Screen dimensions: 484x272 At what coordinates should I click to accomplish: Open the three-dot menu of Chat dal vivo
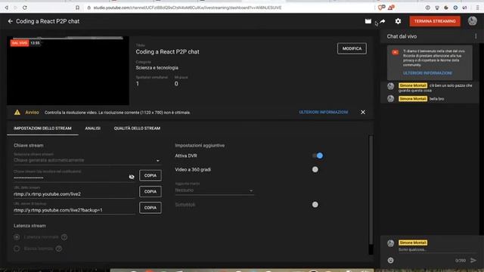pos(476,36)
